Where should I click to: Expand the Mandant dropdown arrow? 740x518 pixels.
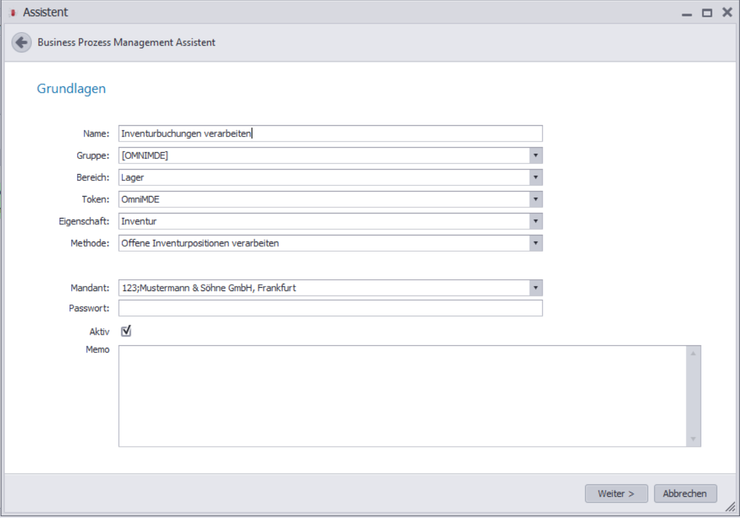[536, 288]
